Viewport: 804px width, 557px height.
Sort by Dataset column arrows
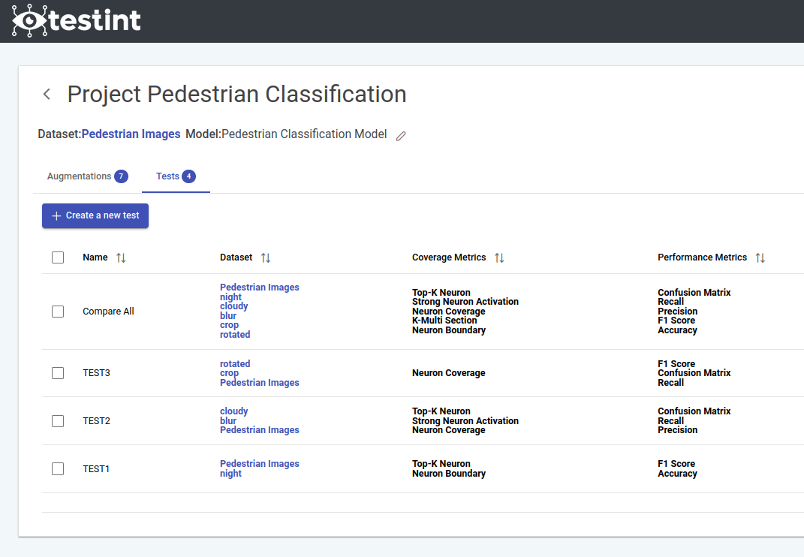coord(265,257)
